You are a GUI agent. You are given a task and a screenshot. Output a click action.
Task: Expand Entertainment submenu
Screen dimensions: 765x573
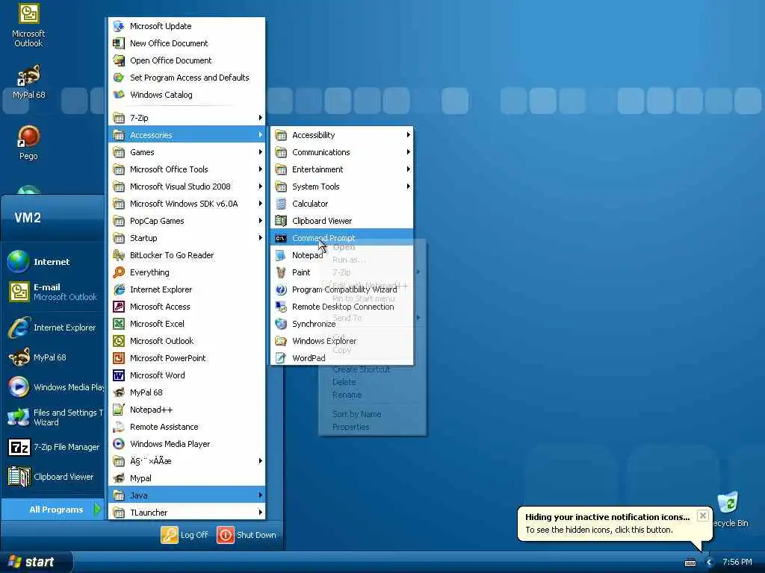point(341,169)
